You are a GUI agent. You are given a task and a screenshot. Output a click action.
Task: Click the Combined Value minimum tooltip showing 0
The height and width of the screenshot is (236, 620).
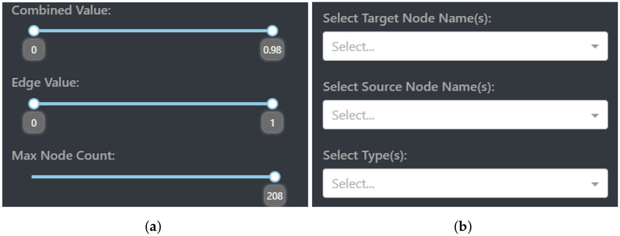[x=34, y=50]
